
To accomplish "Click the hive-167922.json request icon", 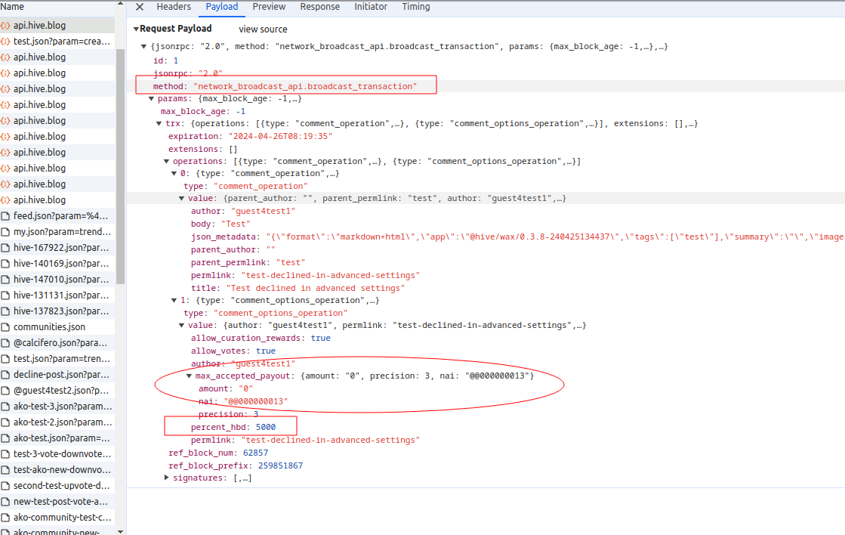I will coord(6,248).
